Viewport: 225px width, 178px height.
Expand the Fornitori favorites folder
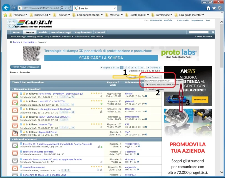61,15
